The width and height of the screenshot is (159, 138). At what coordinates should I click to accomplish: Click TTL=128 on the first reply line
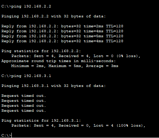pos(115,26)
